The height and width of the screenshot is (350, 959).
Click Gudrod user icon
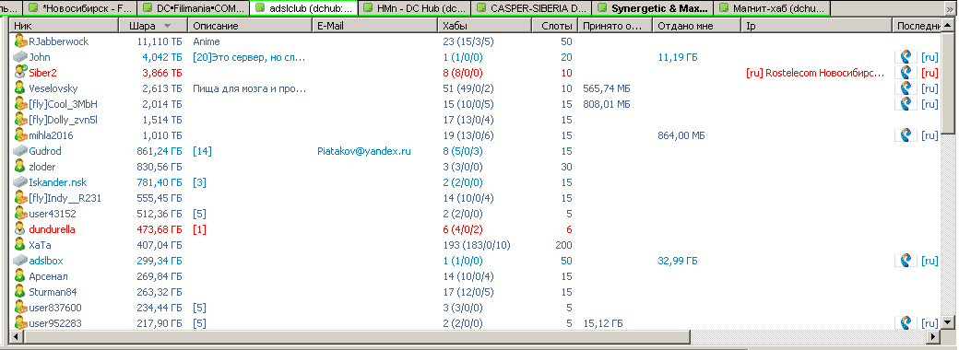(21, 151)
